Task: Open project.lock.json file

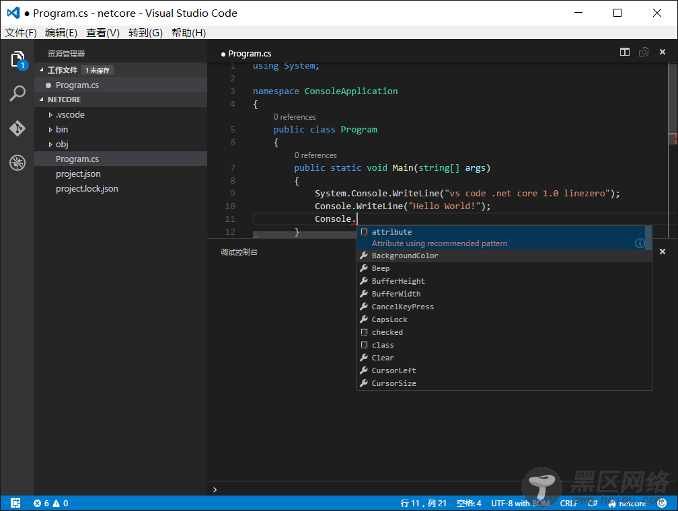Action: pos(120,188)
